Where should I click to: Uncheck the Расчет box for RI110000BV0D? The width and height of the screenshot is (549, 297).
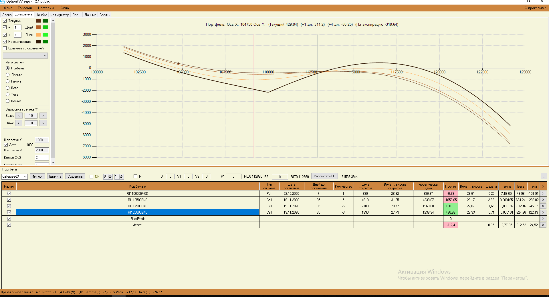coord(9,194)
